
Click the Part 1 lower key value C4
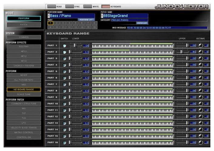(x=86, y=46)
